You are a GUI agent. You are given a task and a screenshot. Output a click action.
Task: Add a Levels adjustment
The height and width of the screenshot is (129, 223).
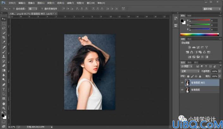pos(194,47)
